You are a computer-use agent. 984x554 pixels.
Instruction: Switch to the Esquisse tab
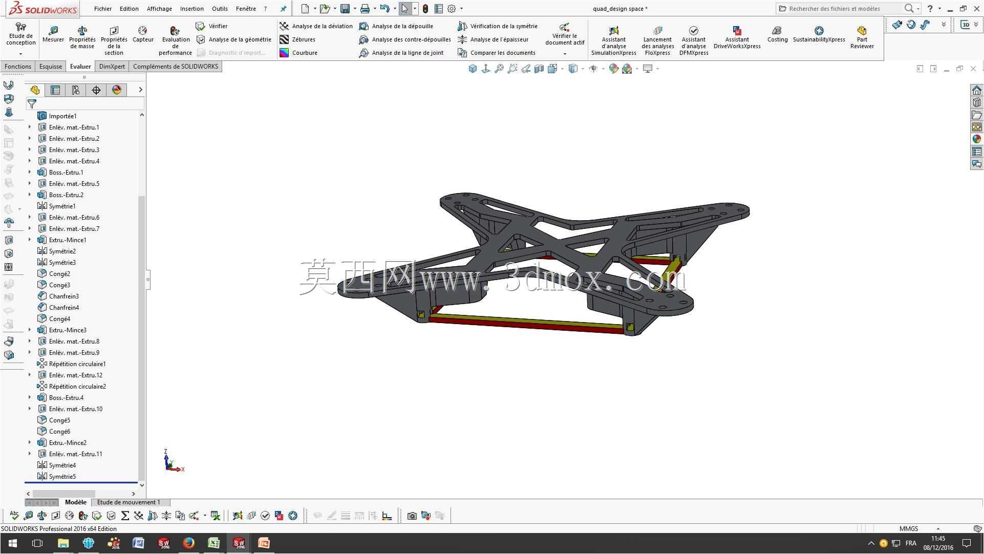point(51,66)
